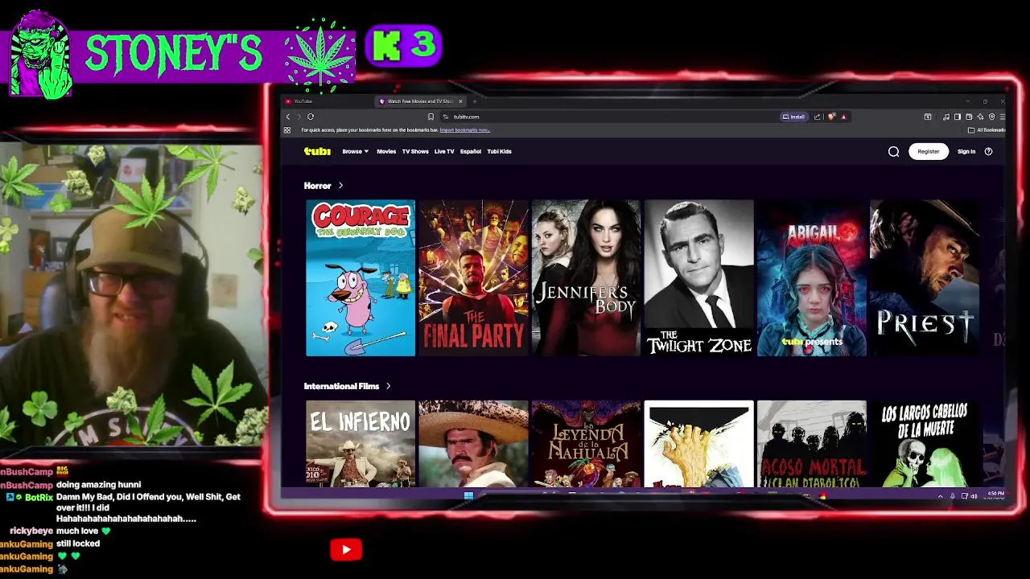Switch to the YouTube browser tab

[x=326, y=101]
